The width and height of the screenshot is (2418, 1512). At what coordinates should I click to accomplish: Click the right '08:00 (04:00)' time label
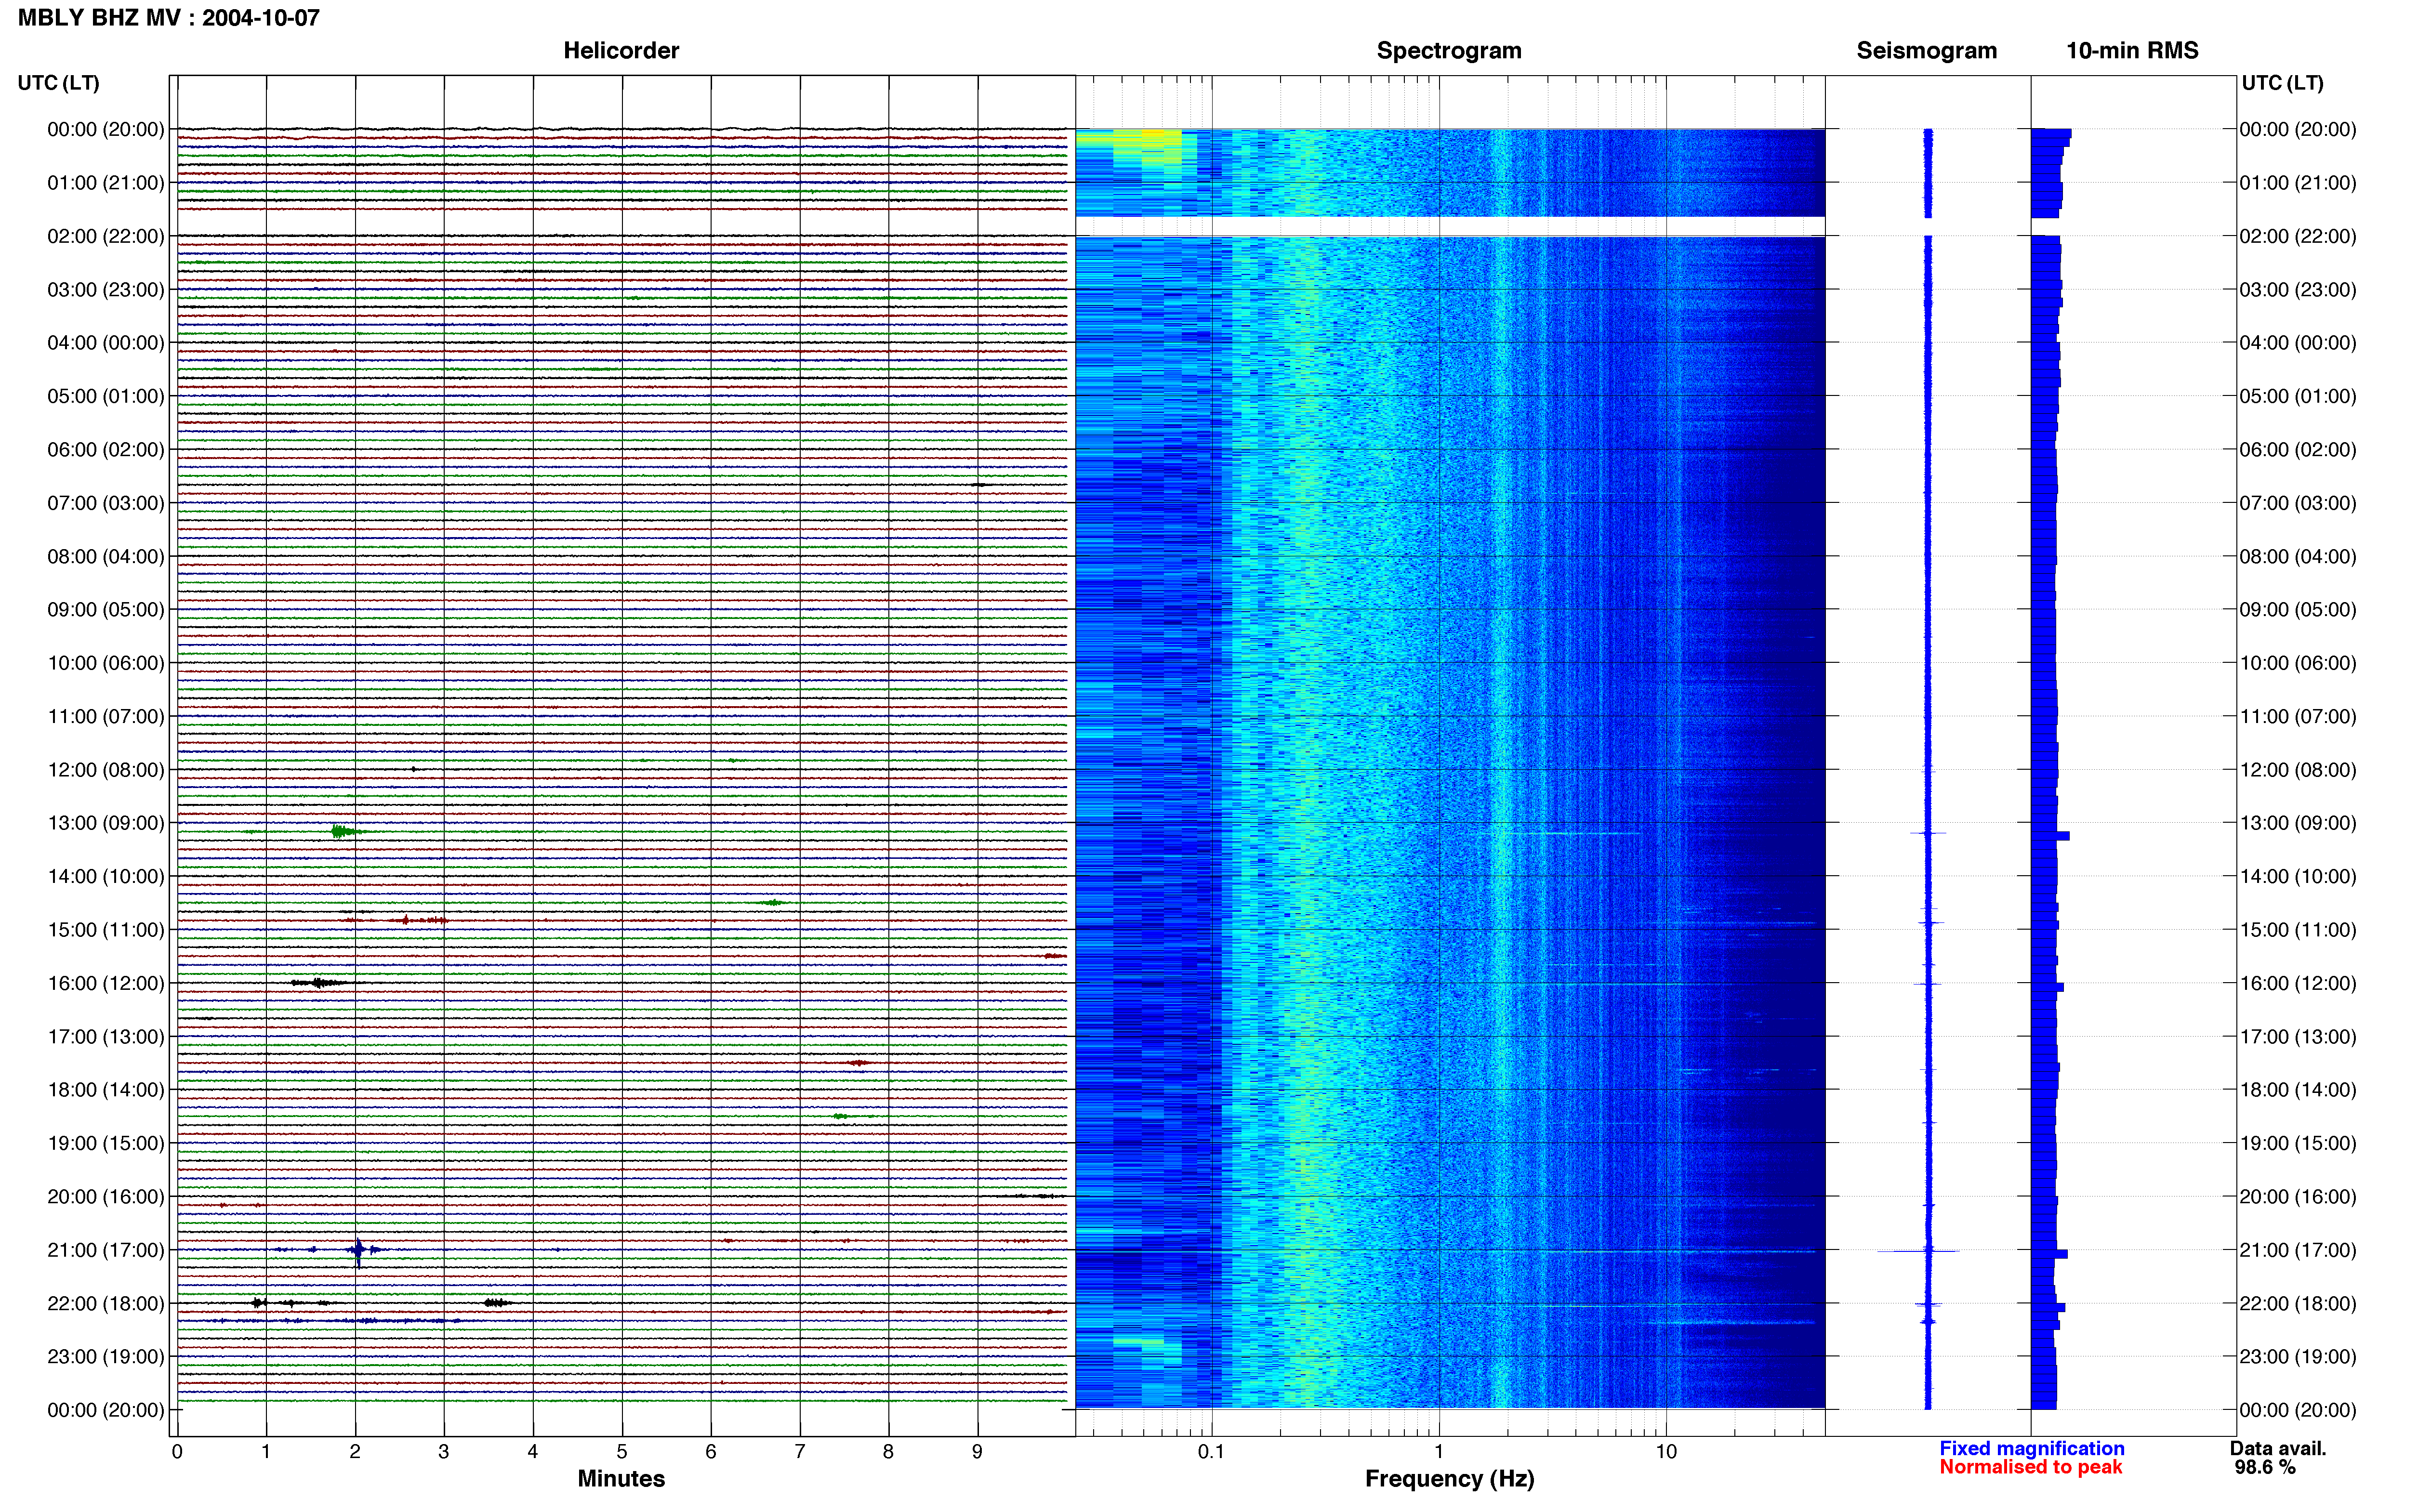click(x=2298, y=556)
